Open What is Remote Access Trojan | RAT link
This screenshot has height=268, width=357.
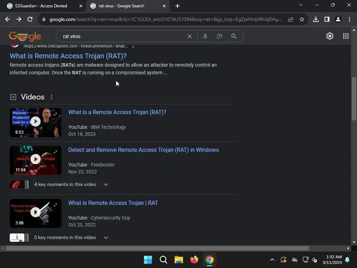pos(113,203)
